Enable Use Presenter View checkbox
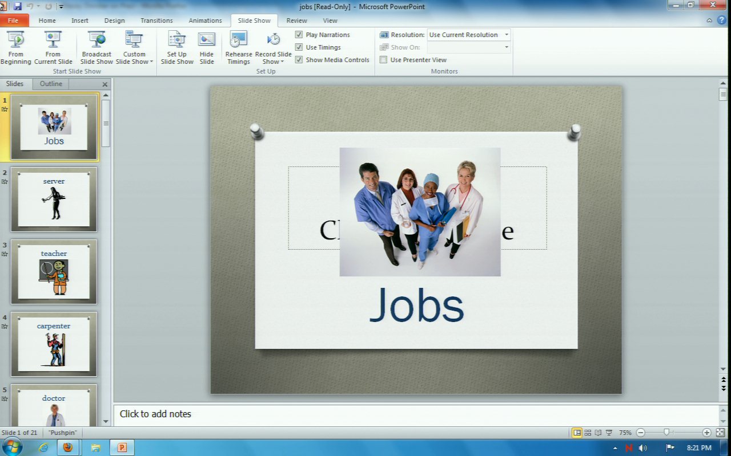Image resolution: width=731 pixels, height=456 pixels. (x=384, y=60)
